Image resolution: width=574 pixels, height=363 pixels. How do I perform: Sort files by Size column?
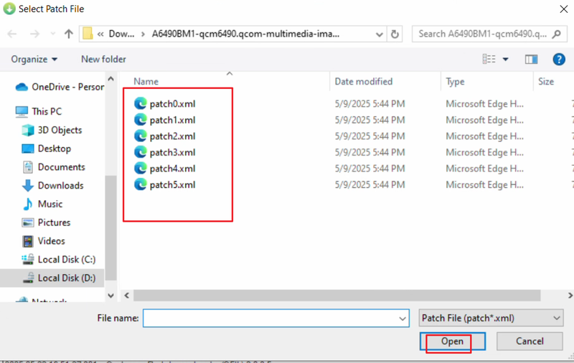pos(546,82)
